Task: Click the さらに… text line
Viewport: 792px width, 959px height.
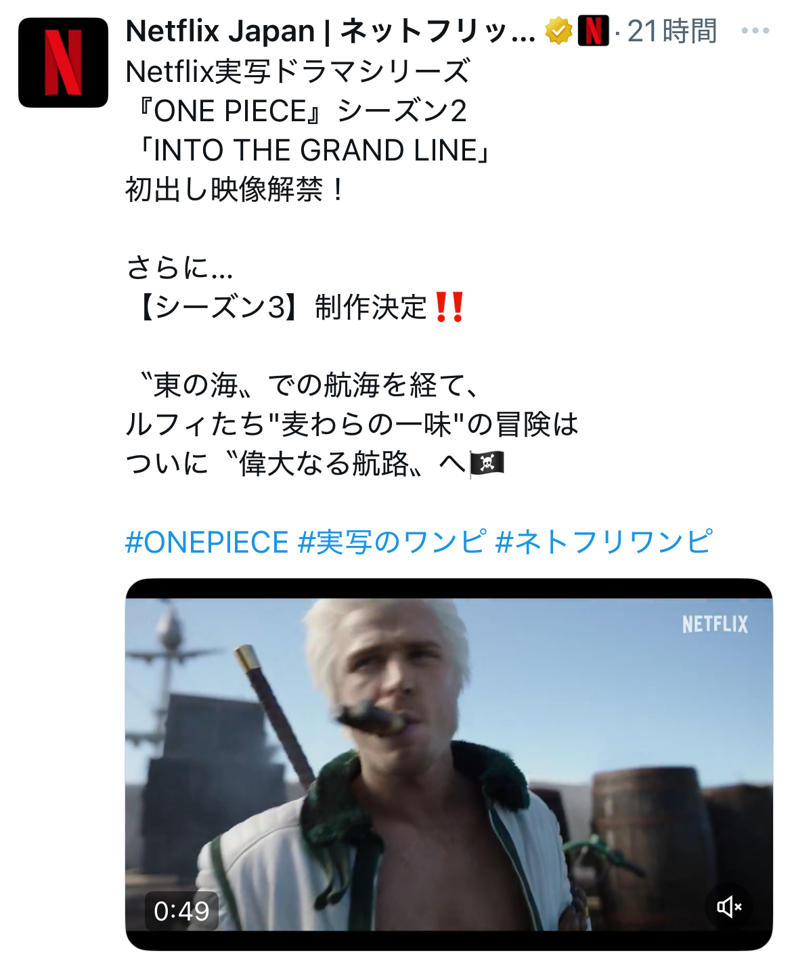Action: pos(180,268)
